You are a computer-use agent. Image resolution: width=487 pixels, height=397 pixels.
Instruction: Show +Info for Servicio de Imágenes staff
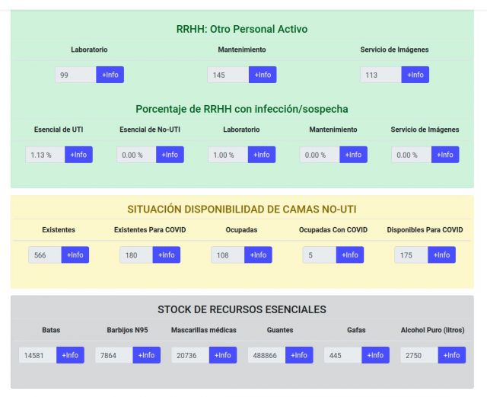[x=415, y=75]
